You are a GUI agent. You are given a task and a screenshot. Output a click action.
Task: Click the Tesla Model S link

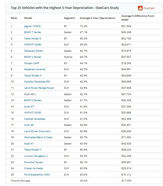tap(33, 39)
